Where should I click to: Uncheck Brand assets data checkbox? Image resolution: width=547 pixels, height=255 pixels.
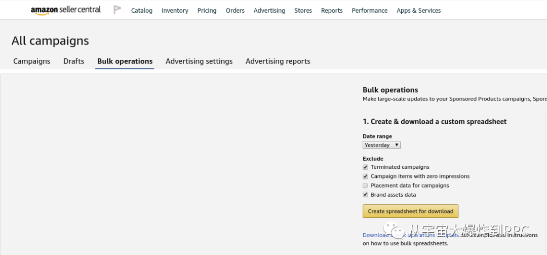(365, 195)
